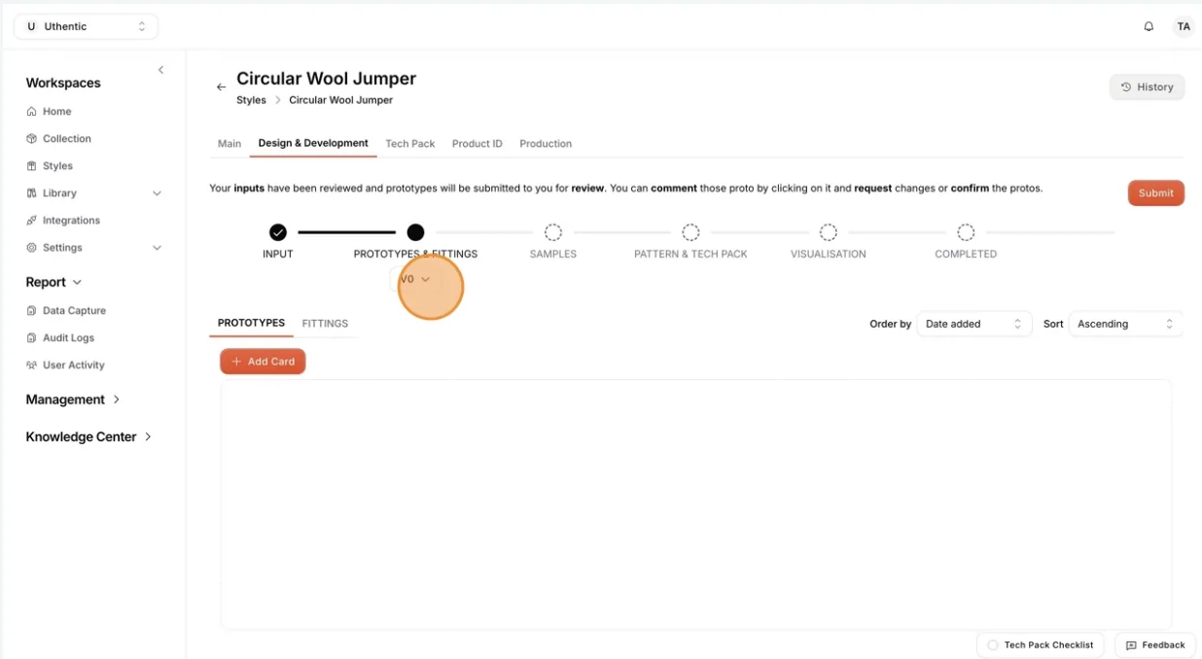The width and height of the screenshot is (1202, 659).
Task: Open the Order by Date added dropdown
Action: point(974,324)
